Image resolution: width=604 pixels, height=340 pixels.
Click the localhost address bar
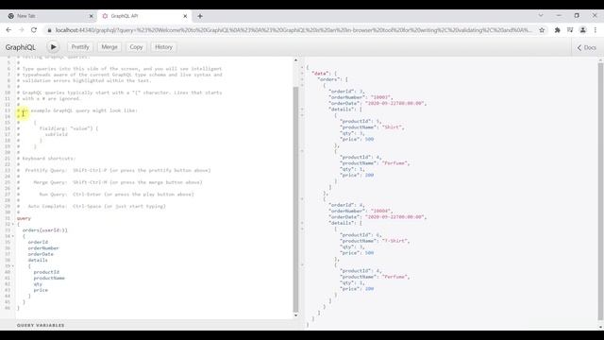coord(293,30)
